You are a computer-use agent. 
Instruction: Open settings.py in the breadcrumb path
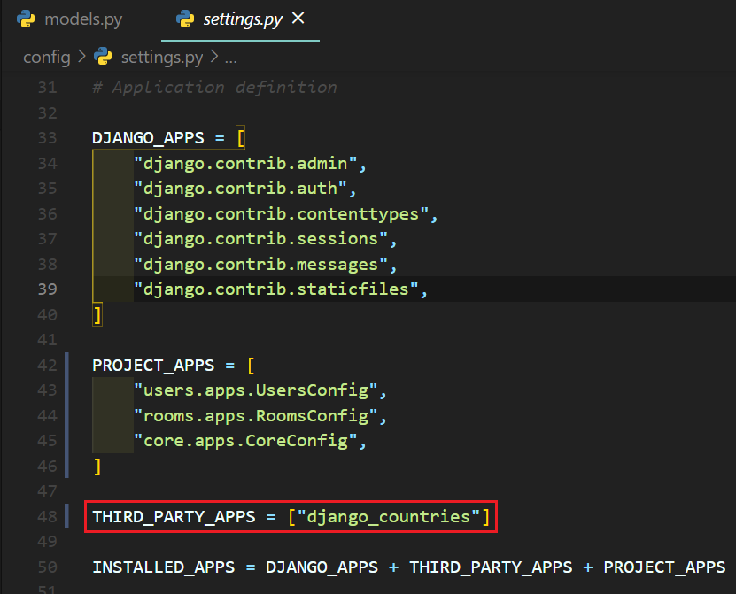coord(162,58)
